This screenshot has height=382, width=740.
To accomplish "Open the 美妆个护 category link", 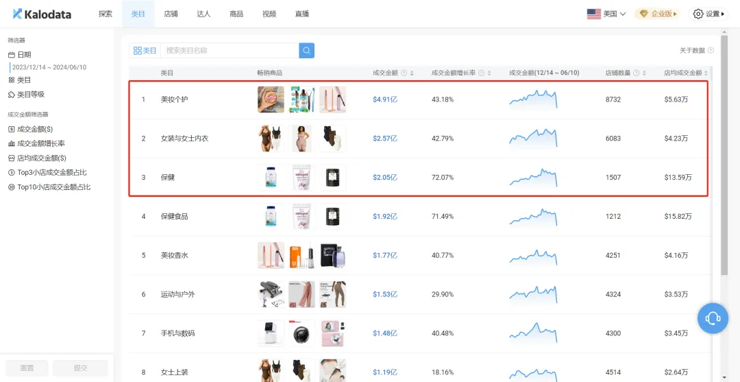I will coord(174,99).
